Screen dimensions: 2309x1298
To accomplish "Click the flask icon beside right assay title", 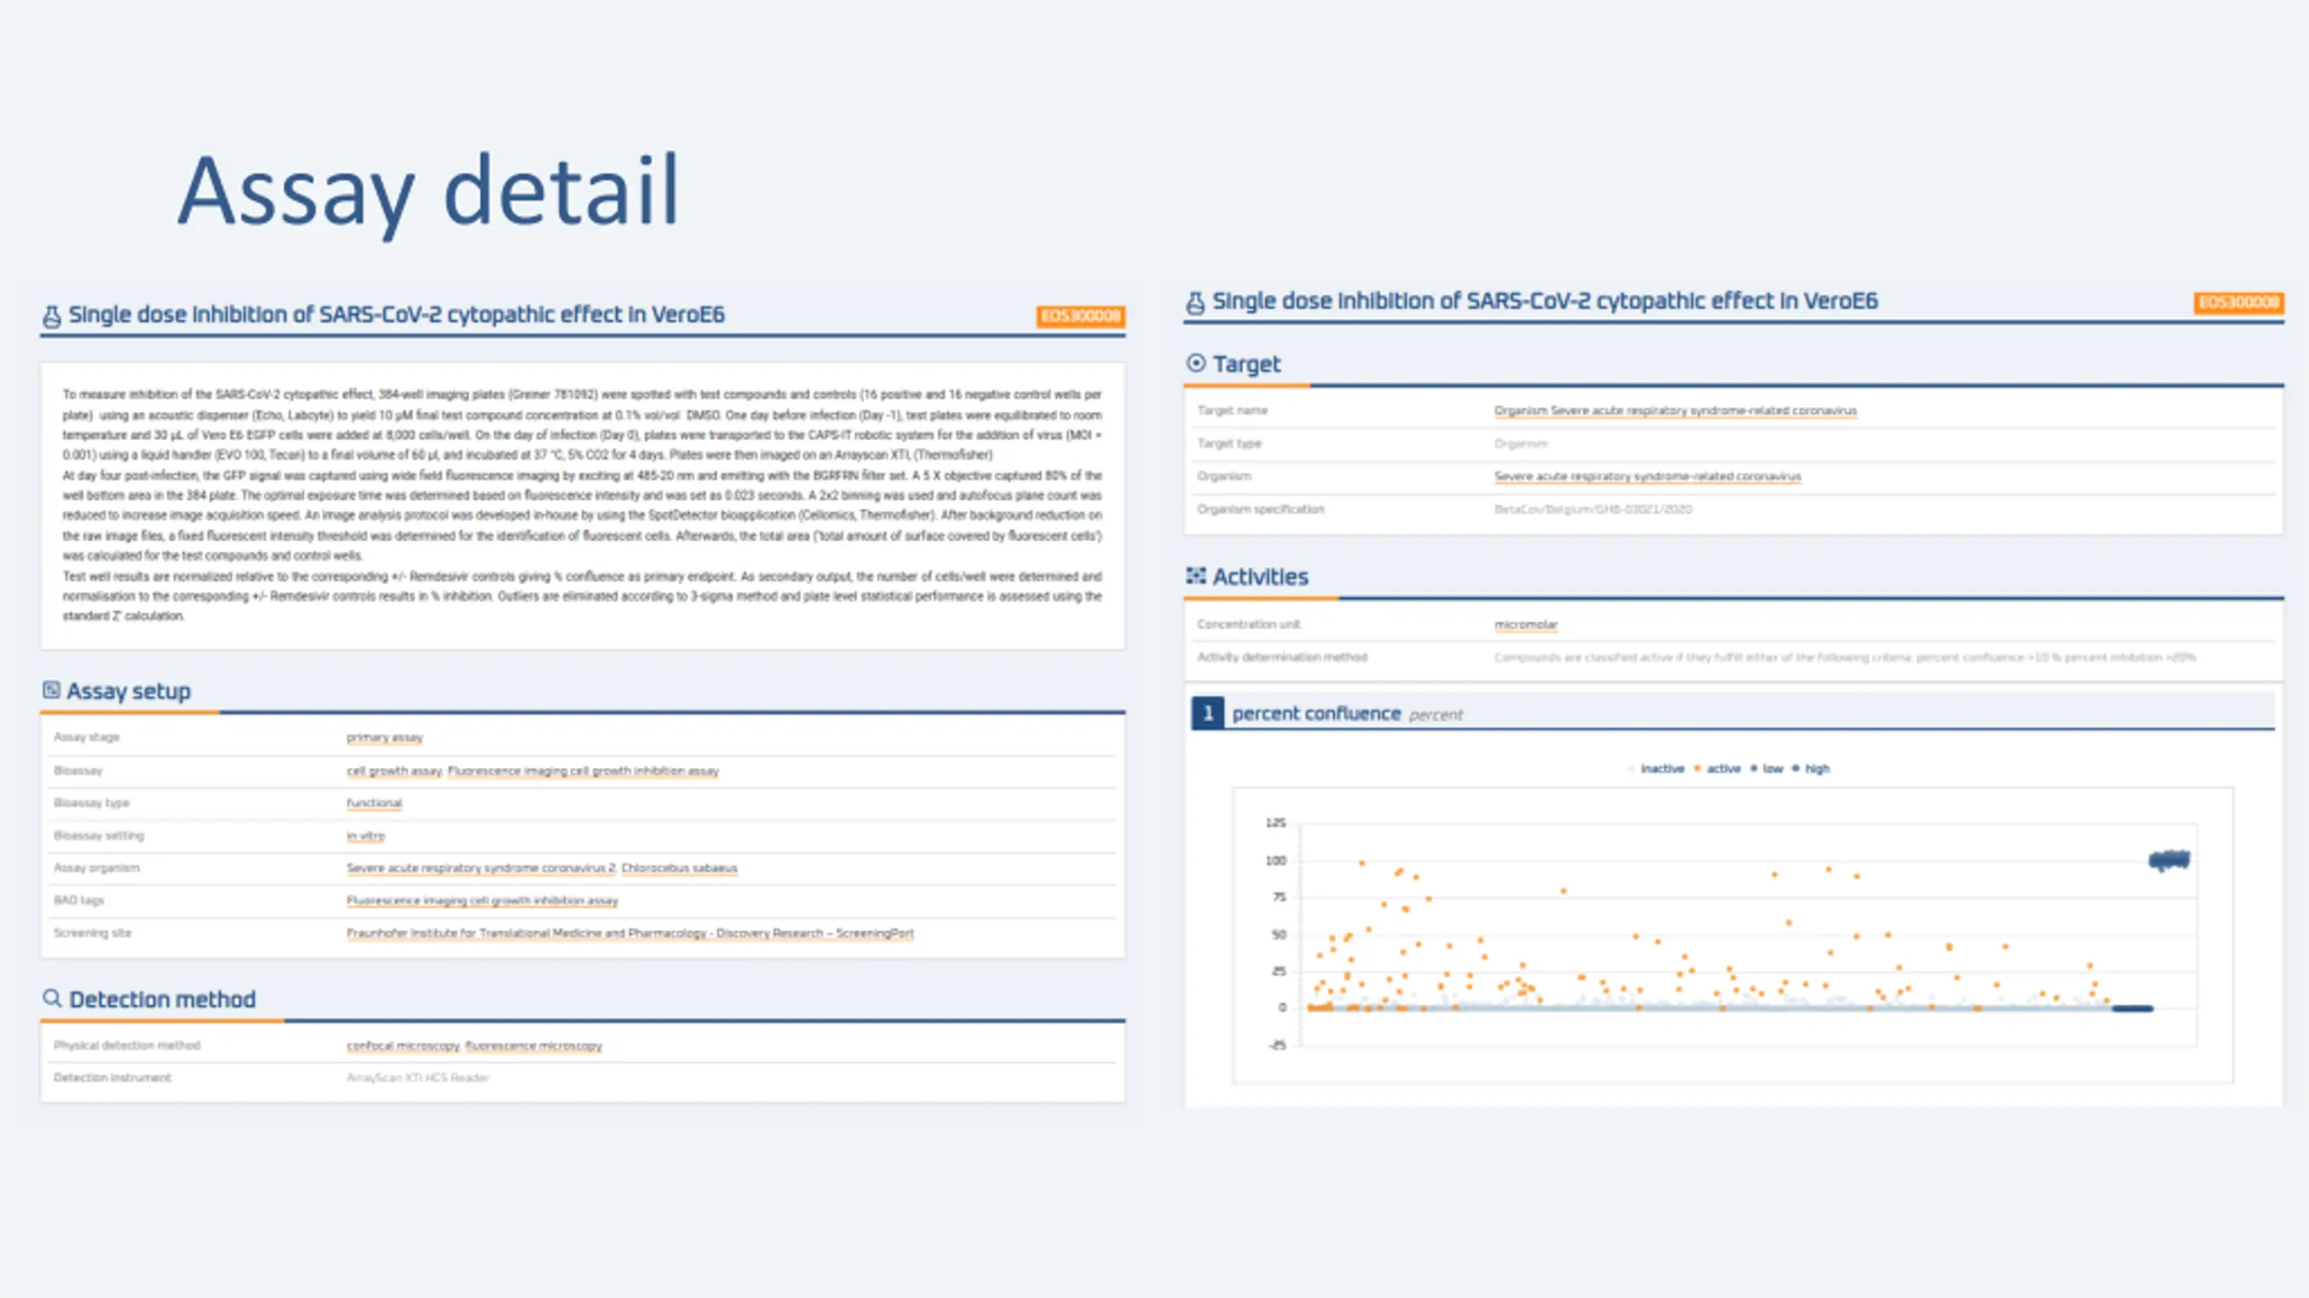I will click(x=1195, y=303).
